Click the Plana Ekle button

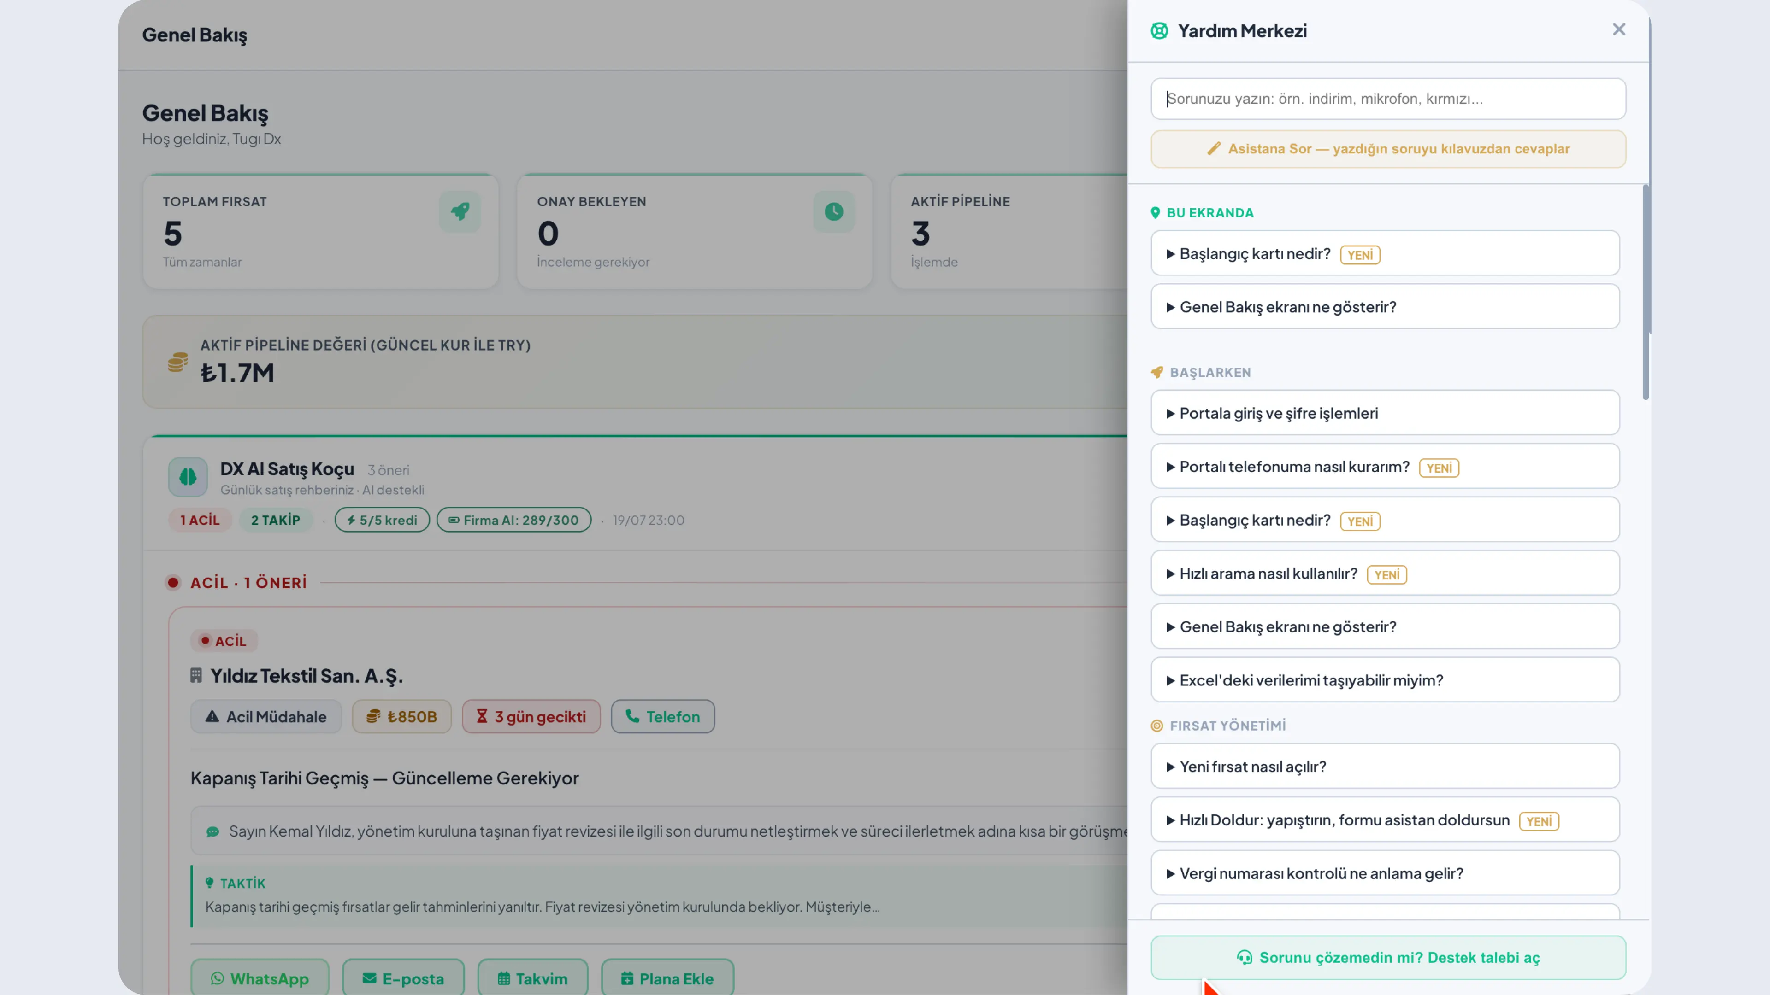coord(667,978)
